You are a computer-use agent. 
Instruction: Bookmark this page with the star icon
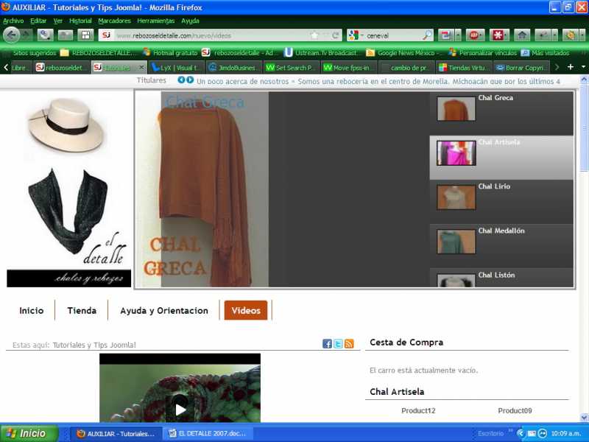coord(314,35)
